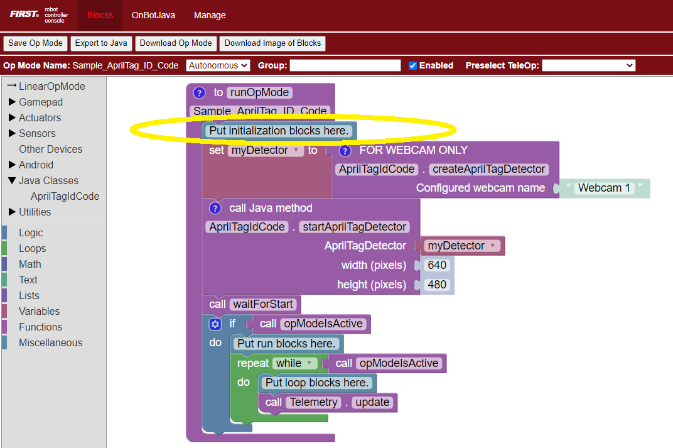Click the Save Op Mode button
This screenshot has height=448, width=673.
tap(35, 43)
